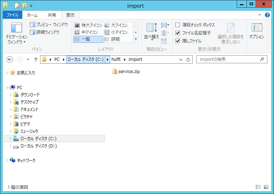Select 詳細 details layout
This screenshot has height=194, width=274.
(x=112, y=39)
